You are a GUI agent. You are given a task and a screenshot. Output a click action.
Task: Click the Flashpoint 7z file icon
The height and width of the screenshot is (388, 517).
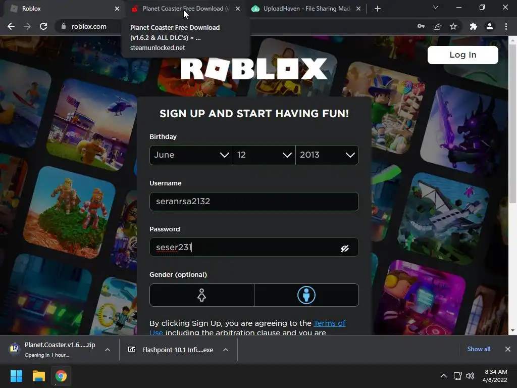[132, 349]
